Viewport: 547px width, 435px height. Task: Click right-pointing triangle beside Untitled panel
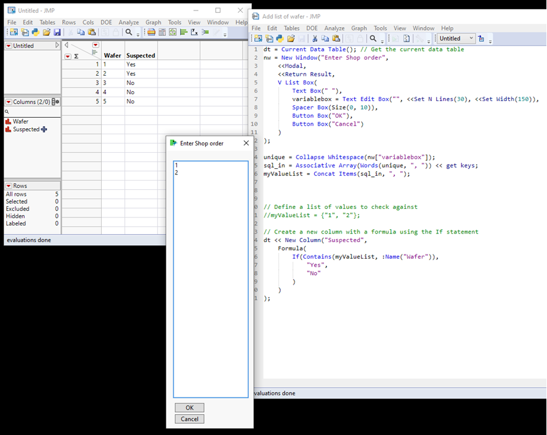(57, 46)
